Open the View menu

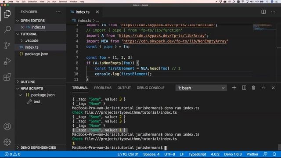coord(42,1)
